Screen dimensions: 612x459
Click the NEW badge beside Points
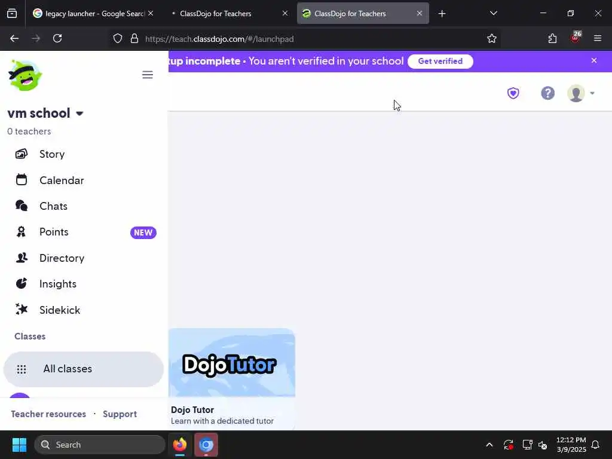click(143, 232)
